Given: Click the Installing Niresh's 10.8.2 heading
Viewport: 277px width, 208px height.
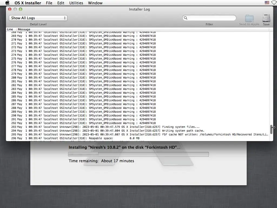Looking at the screenshot, I should pyautogui.click(x=124, y=147).
